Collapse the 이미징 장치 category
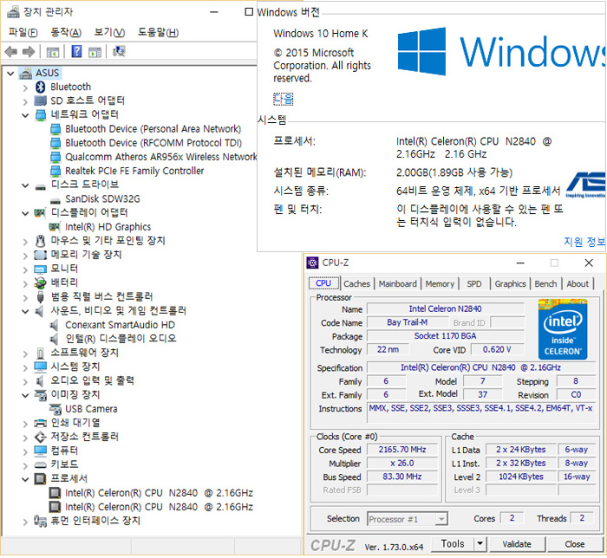607x558 pixels. click(x=25, y=395)
